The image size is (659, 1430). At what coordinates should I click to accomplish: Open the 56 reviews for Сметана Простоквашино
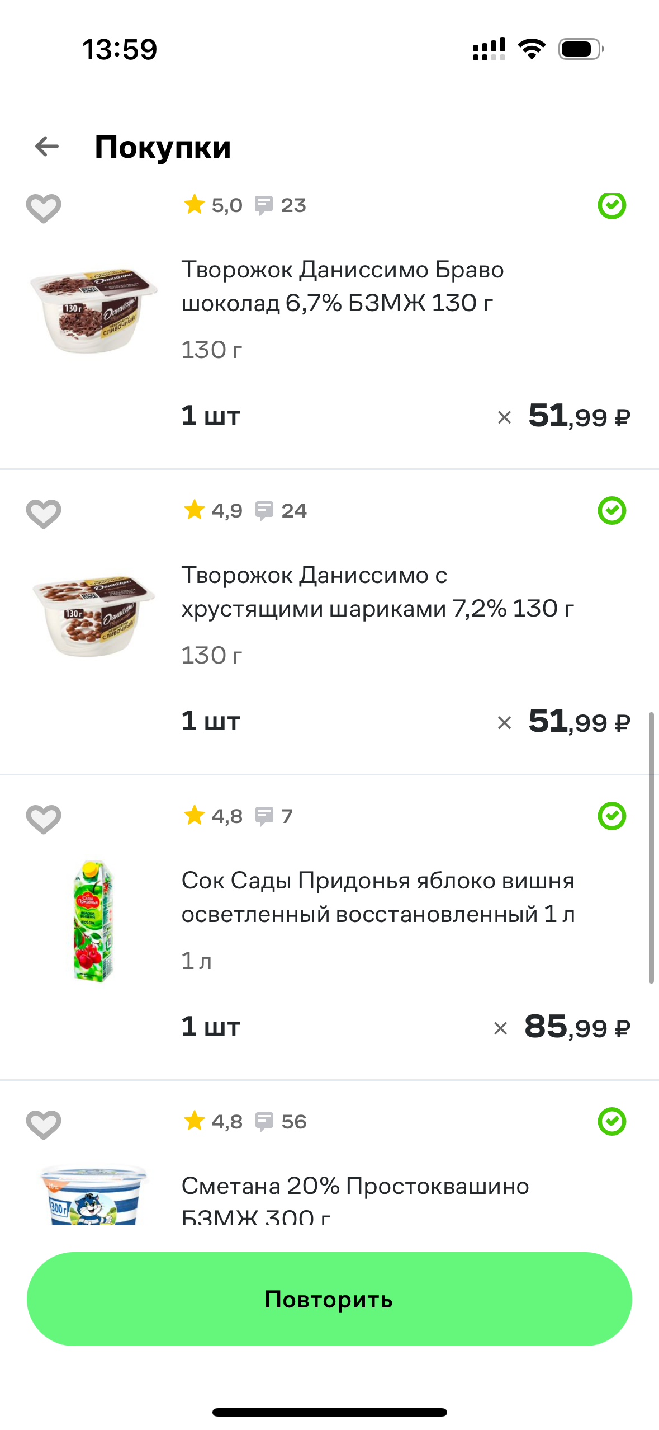(x=281, y=1122)
